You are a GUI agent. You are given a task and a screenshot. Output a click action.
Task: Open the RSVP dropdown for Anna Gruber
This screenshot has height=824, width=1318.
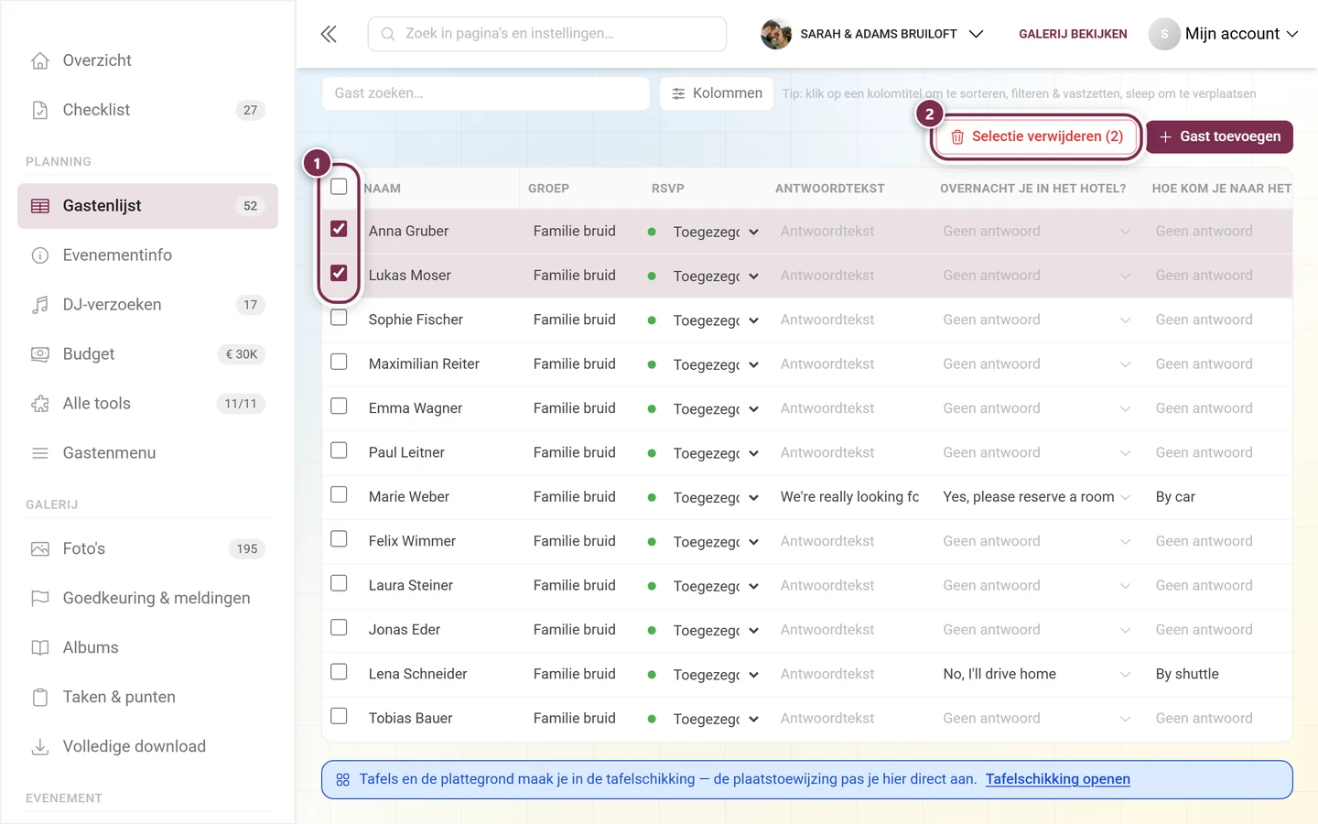[716, 232]
